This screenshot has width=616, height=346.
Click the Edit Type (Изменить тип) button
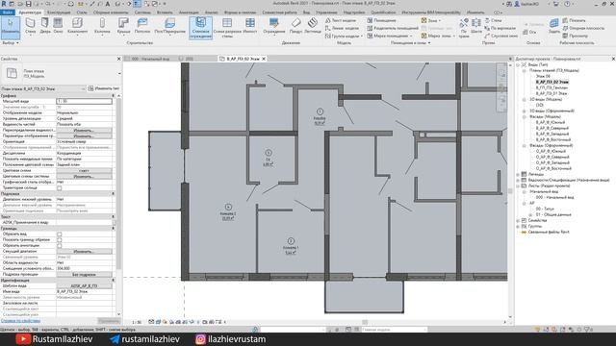click(104, 88)
